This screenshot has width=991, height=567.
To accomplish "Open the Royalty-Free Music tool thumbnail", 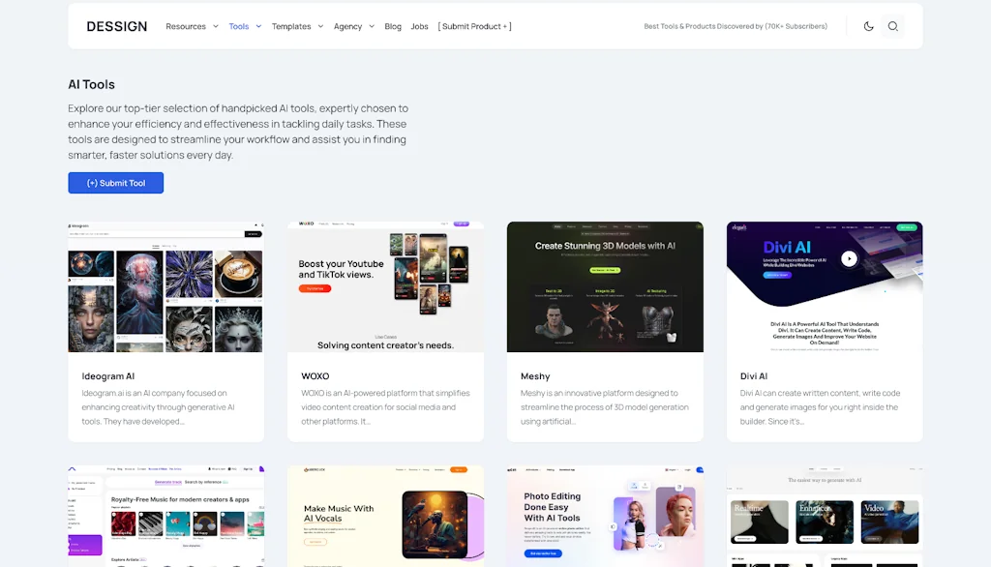I will (165, 517).
